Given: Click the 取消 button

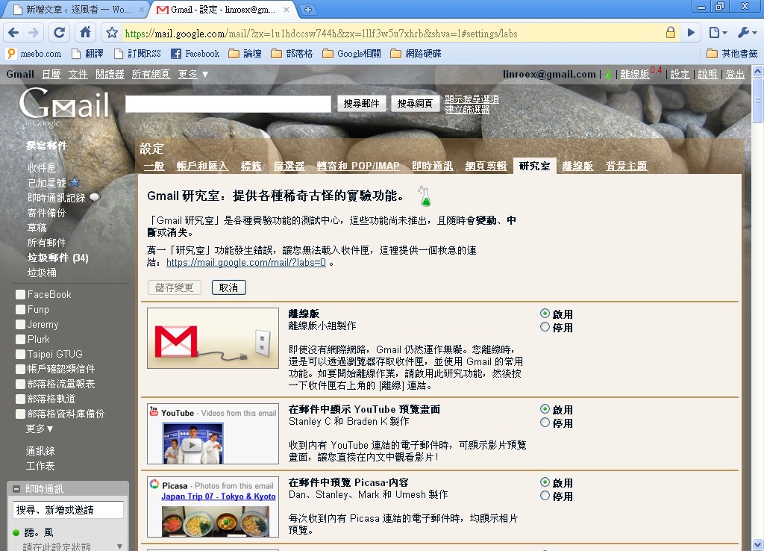Looking at the screenshot, I should pos(228,287).
